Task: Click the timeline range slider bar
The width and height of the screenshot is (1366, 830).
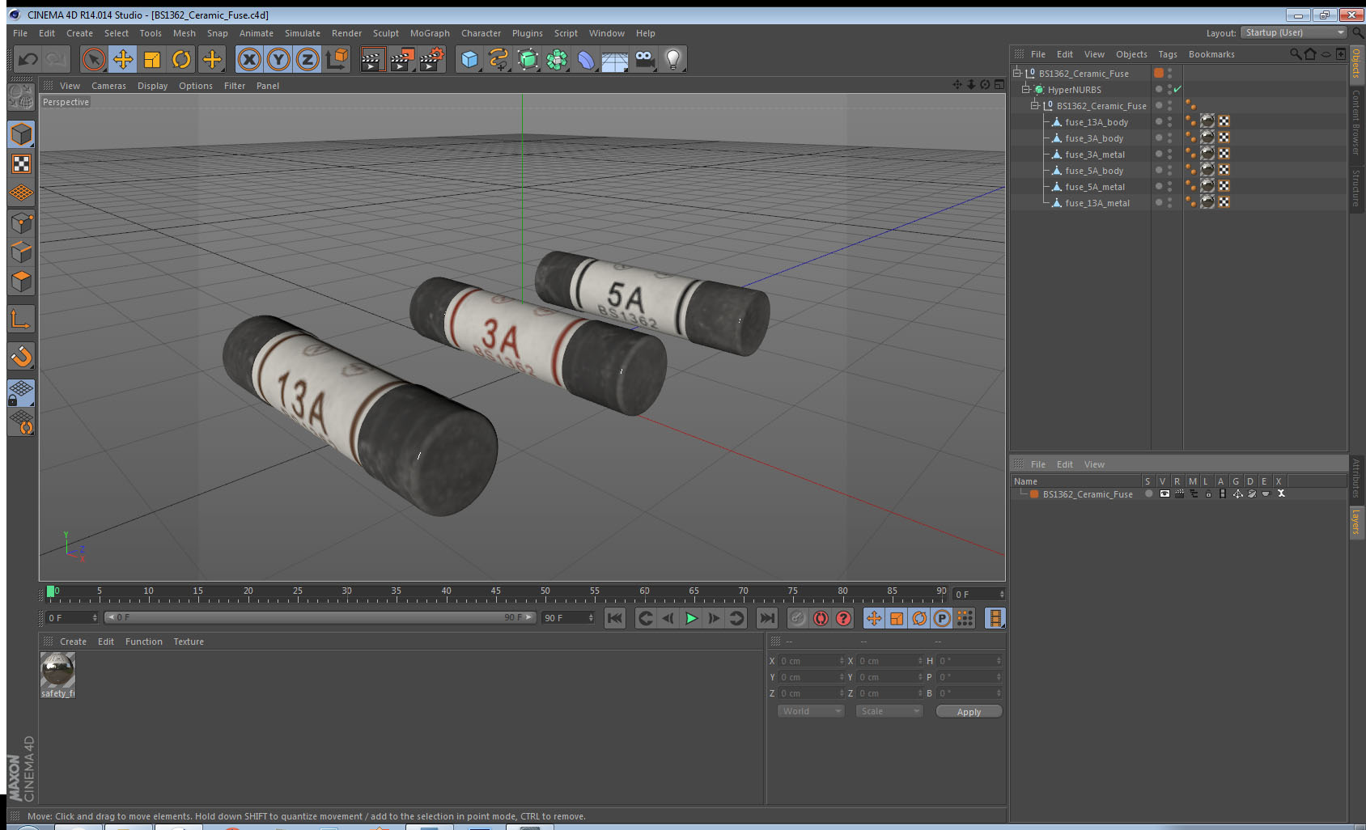Action: click(x=320, y=617)
